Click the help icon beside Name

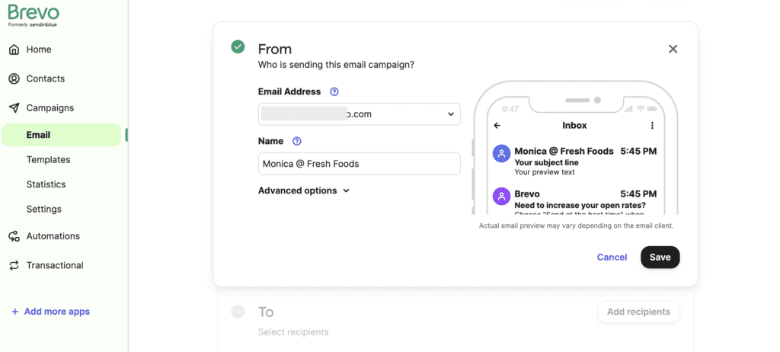tap(297, 141)
